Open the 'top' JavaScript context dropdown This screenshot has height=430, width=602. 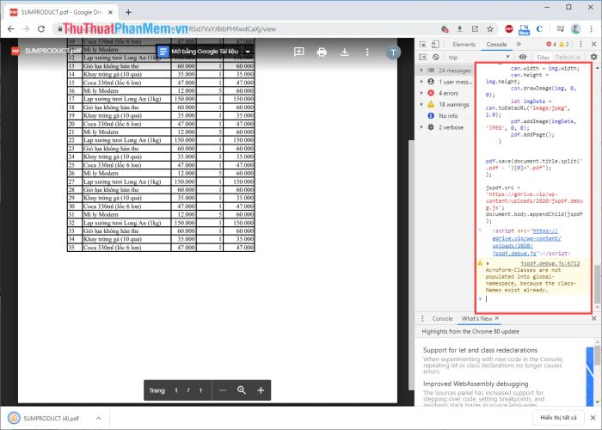479,57
